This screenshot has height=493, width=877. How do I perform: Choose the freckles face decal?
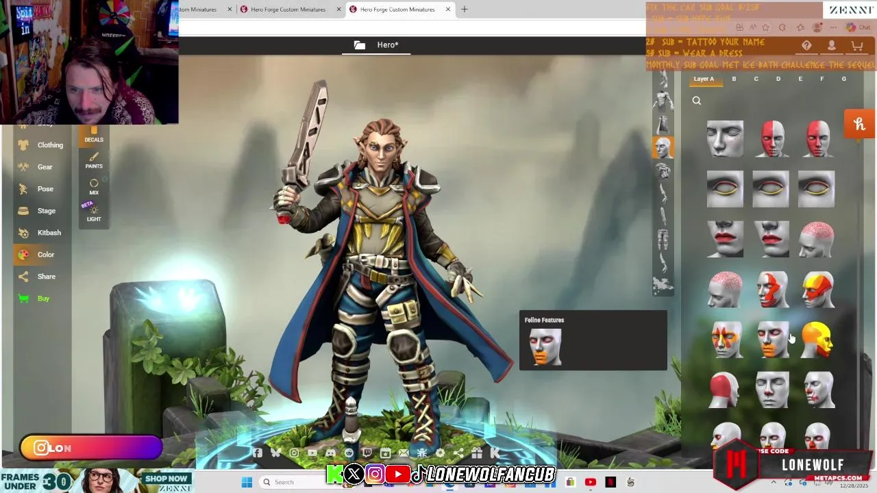[725, 138]
